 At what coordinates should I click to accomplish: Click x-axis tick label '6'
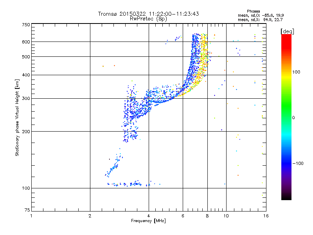tap(183, 216)
